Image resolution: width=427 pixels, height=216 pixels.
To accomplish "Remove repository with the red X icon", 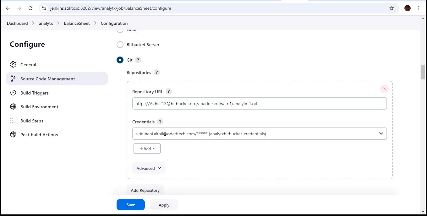I will click(384, 89).
